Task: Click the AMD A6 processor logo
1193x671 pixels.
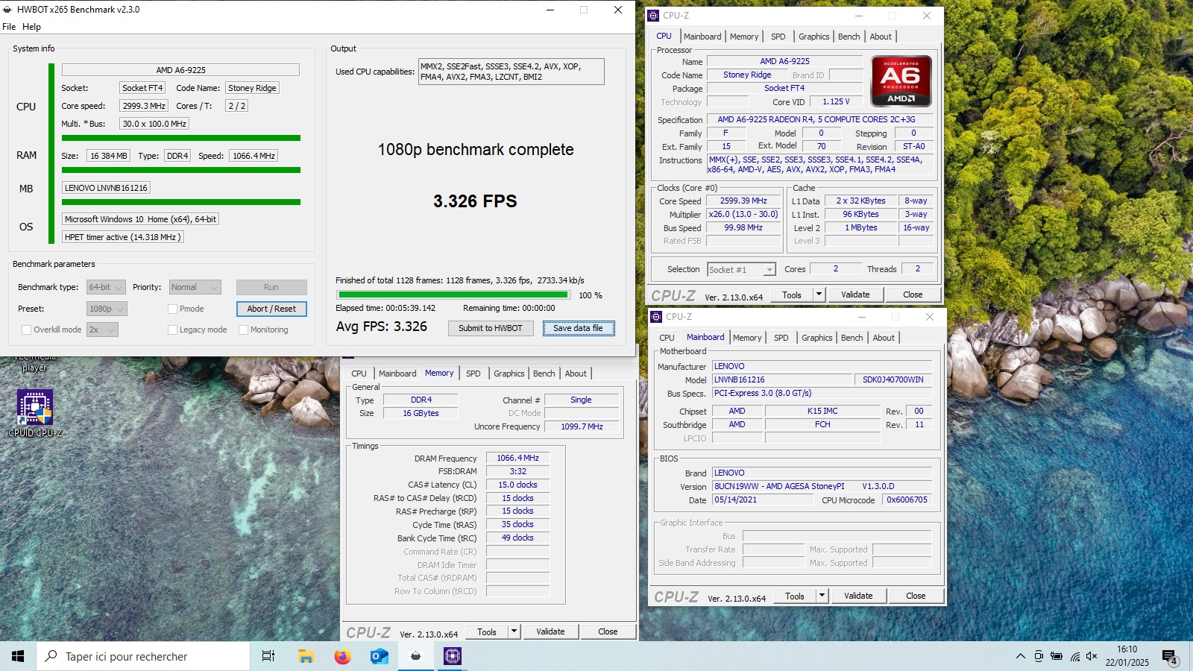Action: pos(901,81)
